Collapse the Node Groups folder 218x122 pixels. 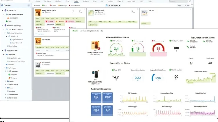[4, 68]
